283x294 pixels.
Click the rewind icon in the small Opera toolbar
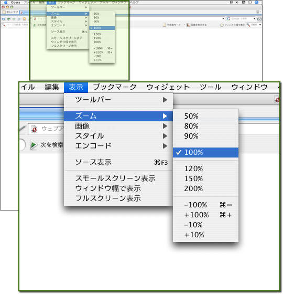pyautogui.click(x=3, y=19)
